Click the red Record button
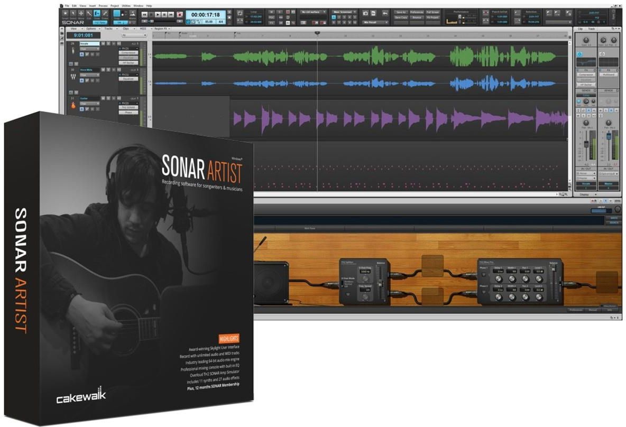This screenshot has width=626, height=427. click(x=180, y=15)
